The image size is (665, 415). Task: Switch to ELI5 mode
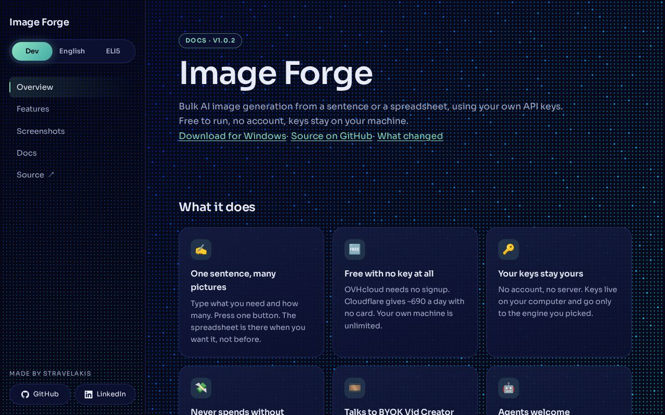[x=113, y=51]
